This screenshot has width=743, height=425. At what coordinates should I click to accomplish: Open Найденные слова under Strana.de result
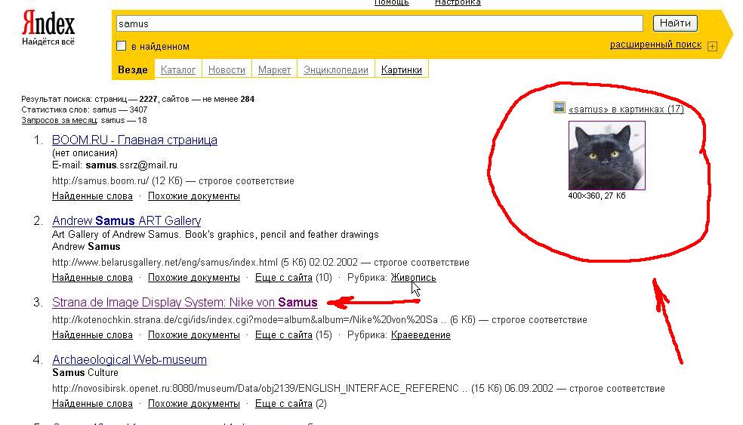pos(92,335)
